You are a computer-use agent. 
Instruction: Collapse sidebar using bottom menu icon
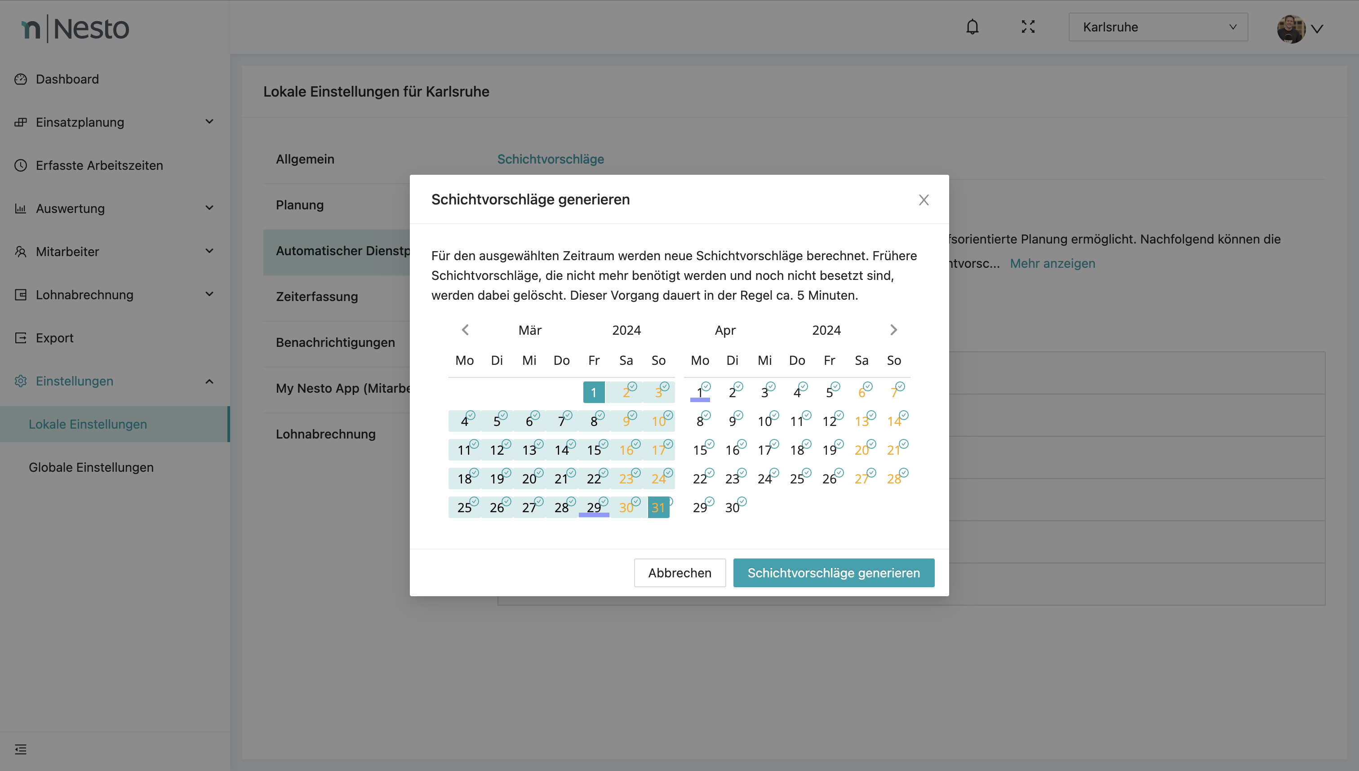pos(21,749)
